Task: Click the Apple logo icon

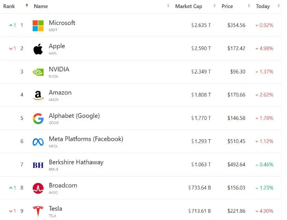Action: point(38,49)
